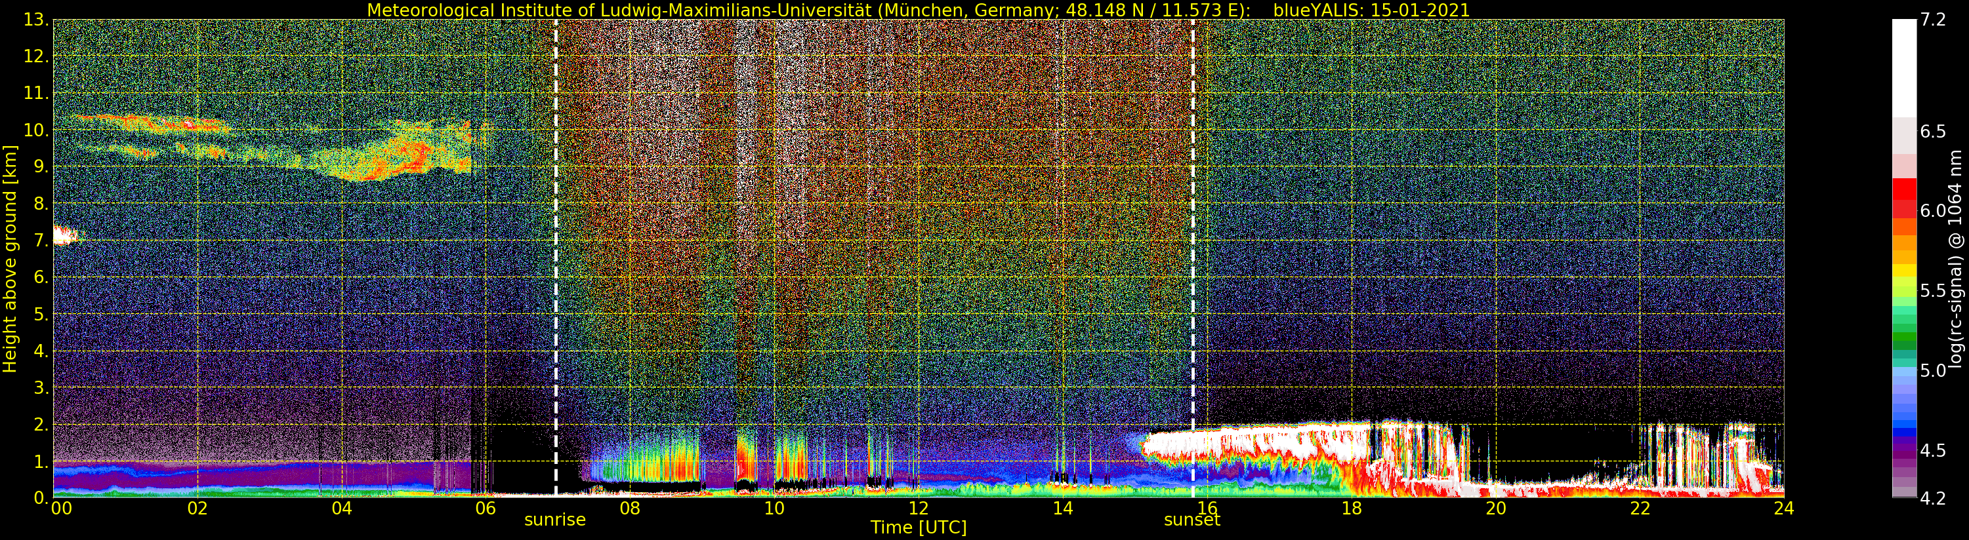Select the "sunset" label below the axis
1969x540 pixels.
(1192, 520)
